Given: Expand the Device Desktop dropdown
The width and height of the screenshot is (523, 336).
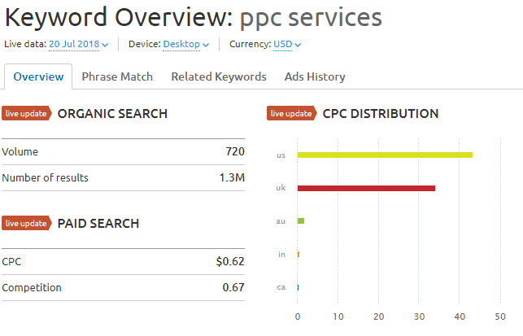Looking at the screenshot, I should (185, 44).
